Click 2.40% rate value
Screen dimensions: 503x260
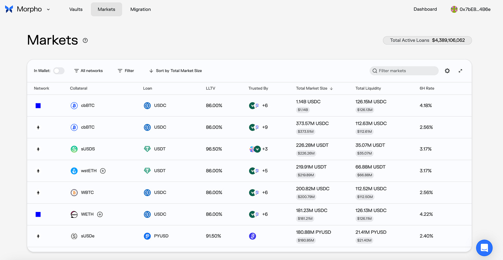click(x=427, y=236)
